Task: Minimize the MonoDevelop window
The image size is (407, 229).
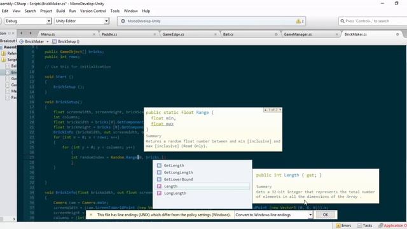Action: click(x=382, y=3)
